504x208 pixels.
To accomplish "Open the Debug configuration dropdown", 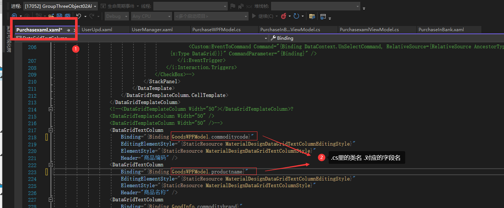I will (x=117, y=16).
